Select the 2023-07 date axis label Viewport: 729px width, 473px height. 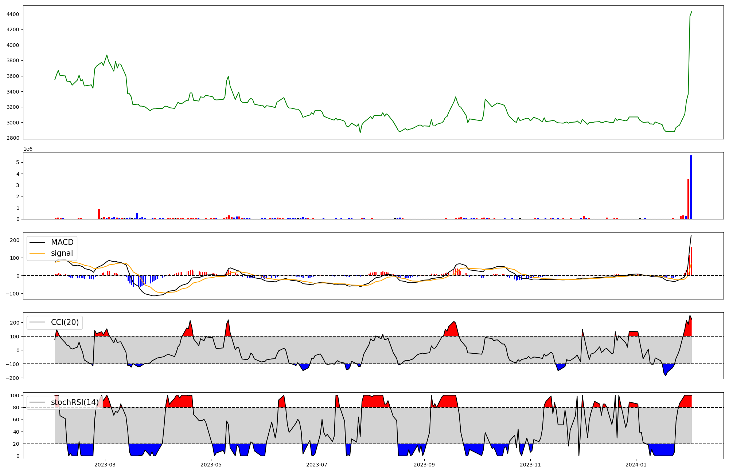pyautogui.click(x=317, y=465)
